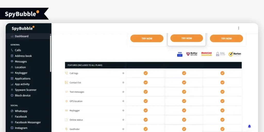This screenshot has height=132, width=264.
Task: Click the McAfee Secure badge
Action: pyautogui.click(x=192, y=54)
